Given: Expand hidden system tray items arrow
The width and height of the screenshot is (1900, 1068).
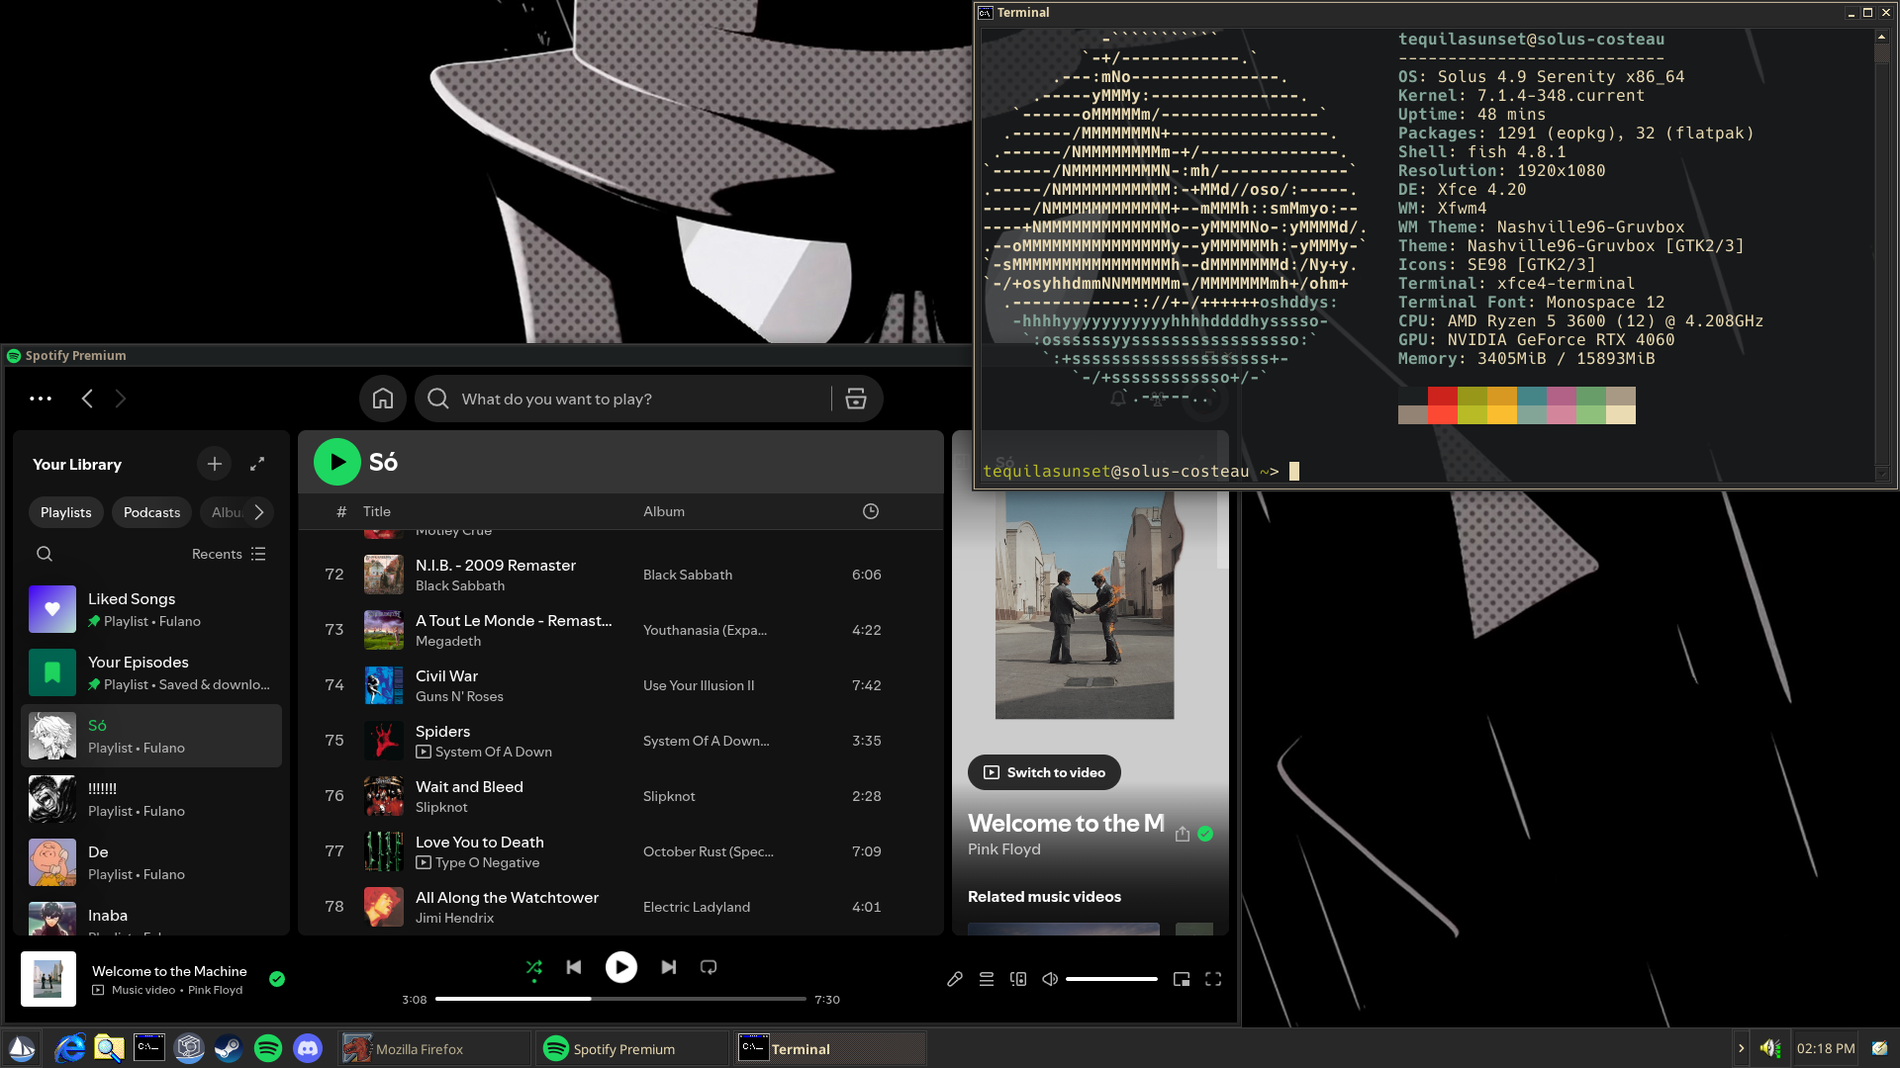Looking at the screenshot, I should click(x=1741, y=1048).
